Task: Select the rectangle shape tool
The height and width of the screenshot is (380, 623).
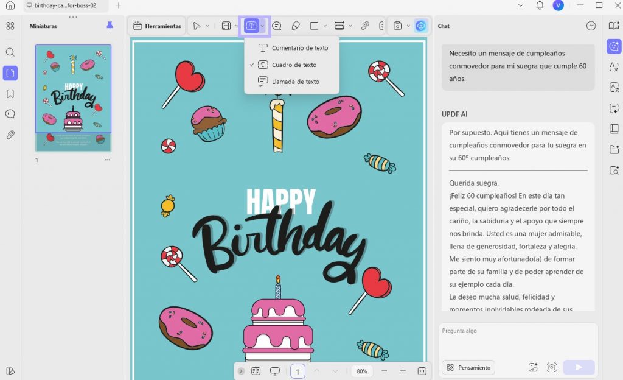Action: 315,26
